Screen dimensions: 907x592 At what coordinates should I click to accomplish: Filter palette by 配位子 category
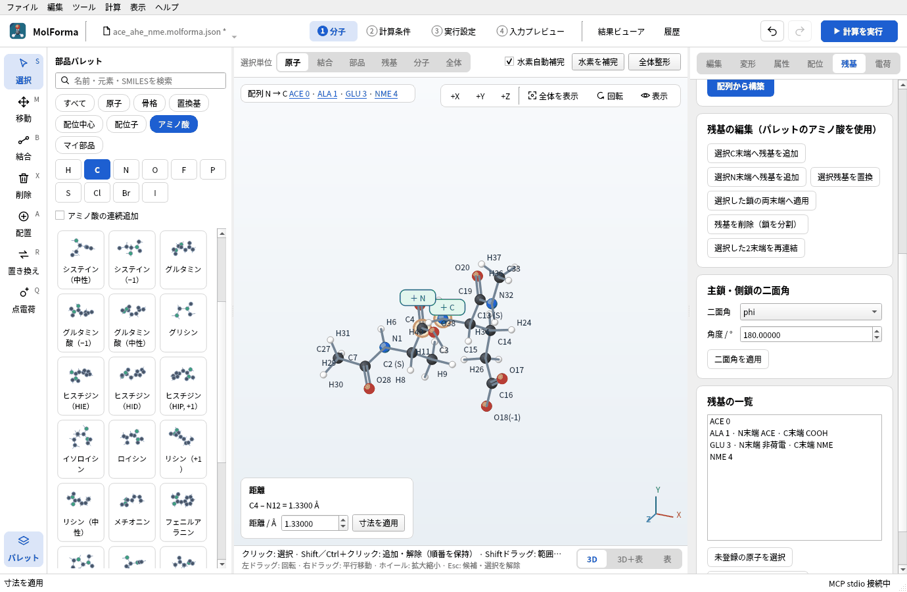(127, 124)
